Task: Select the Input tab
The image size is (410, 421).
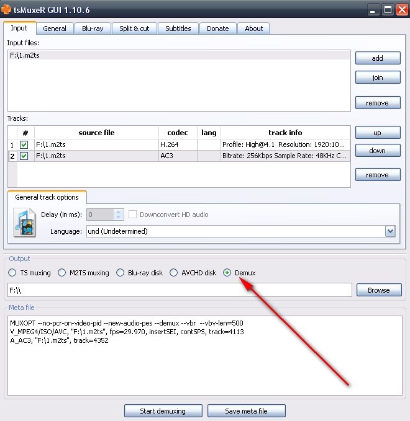Action: 19,28
